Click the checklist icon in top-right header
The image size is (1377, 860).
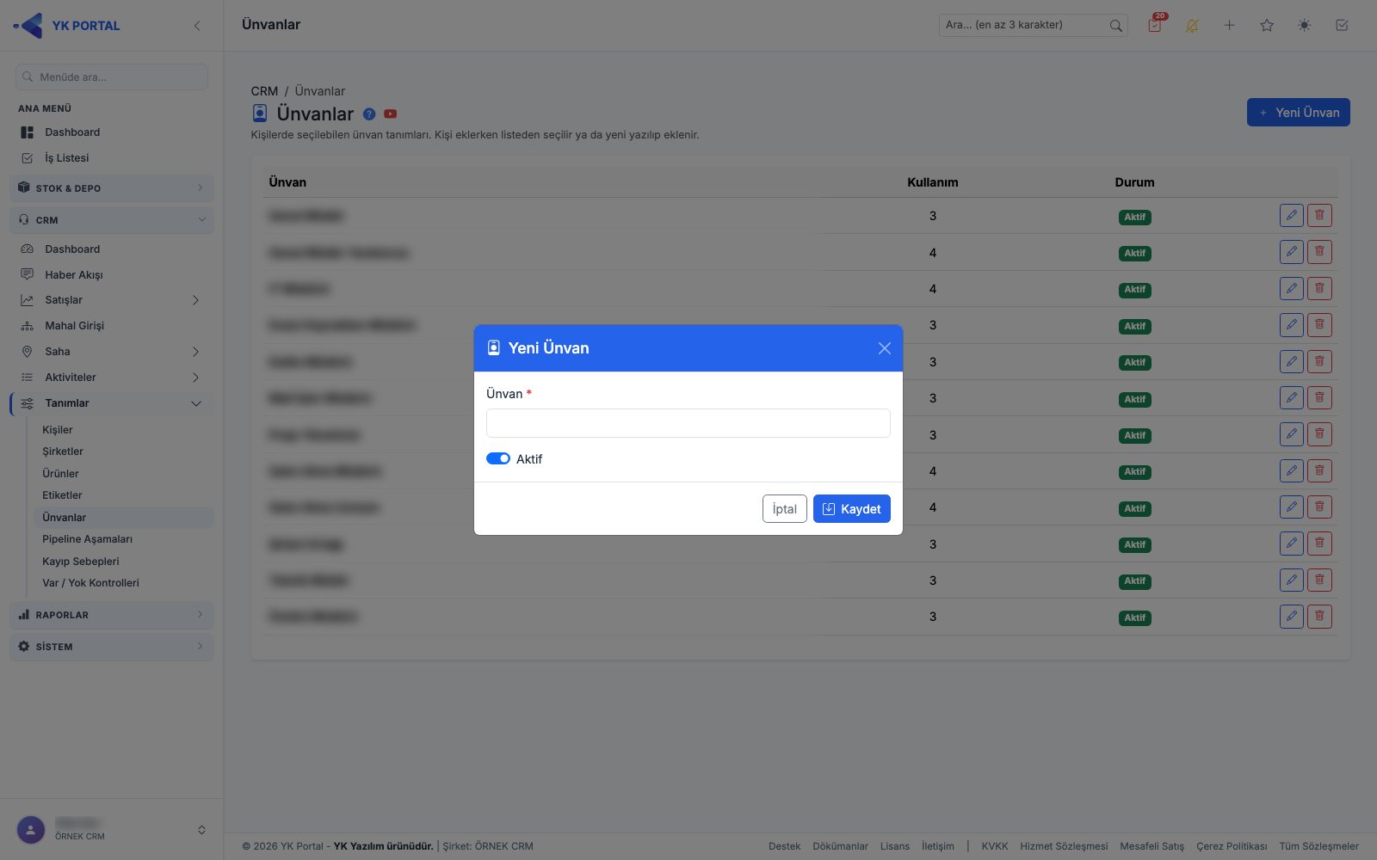tap(1342, 26)
